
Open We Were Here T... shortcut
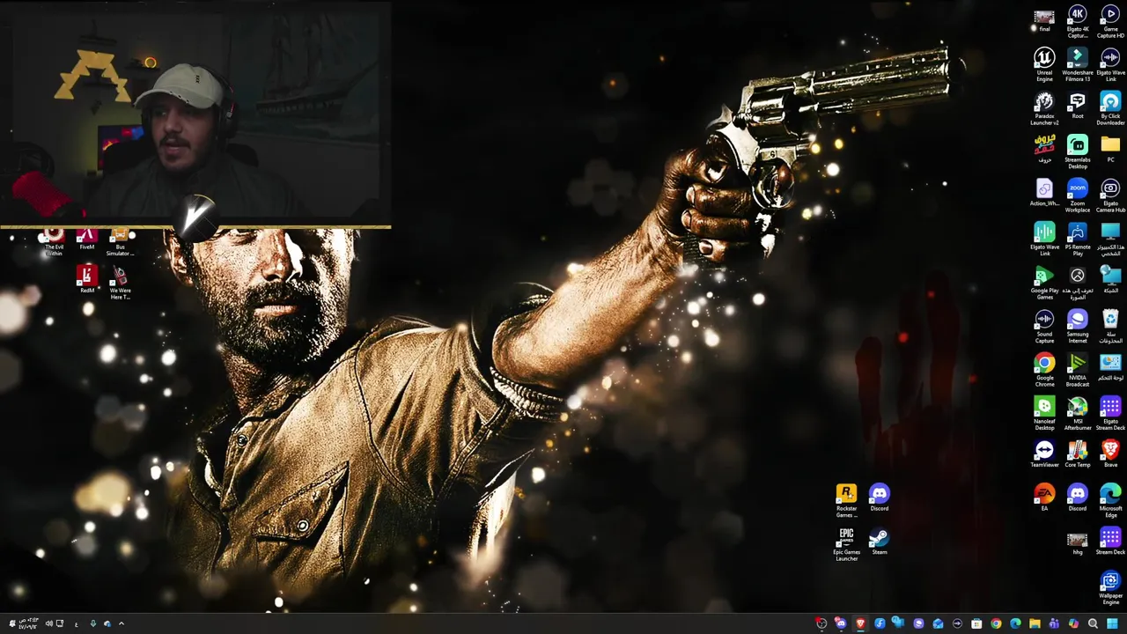(120, 283)
